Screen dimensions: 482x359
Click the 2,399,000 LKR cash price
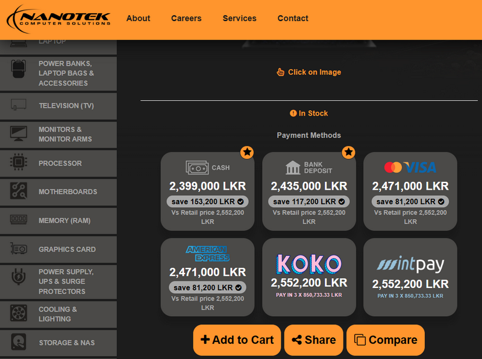207,186
